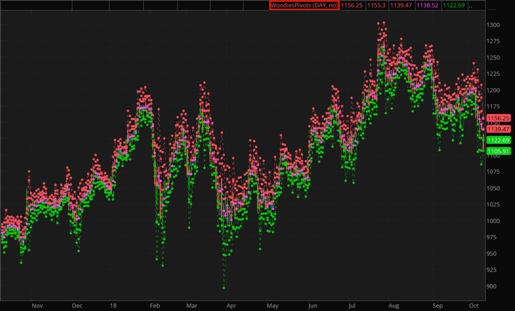Click the Dec label on the time axis
The image size is (515, 311).
click(77, 306)
